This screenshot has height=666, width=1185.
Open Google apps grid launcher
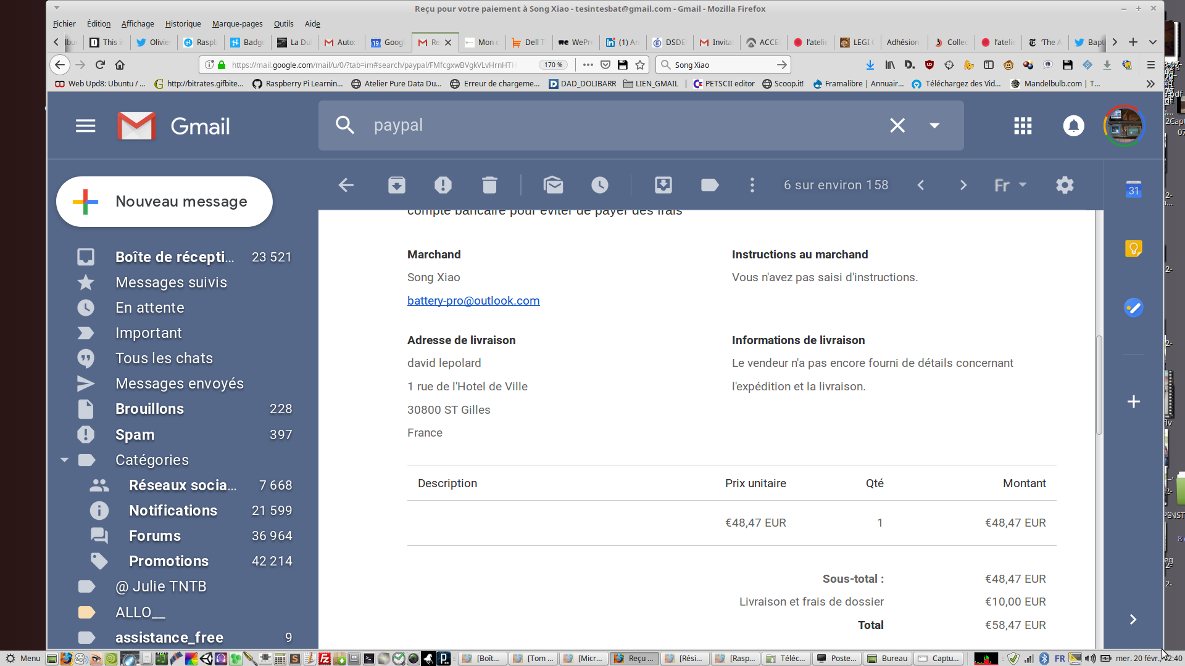[x=1023, y=126]
